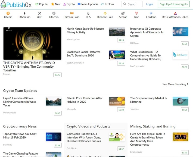
Task: Click the Tron icon
Action: click(136, 13)
